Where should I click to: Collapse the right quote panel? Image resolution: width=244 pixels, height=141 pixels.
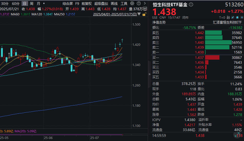(x=150, y=74)
